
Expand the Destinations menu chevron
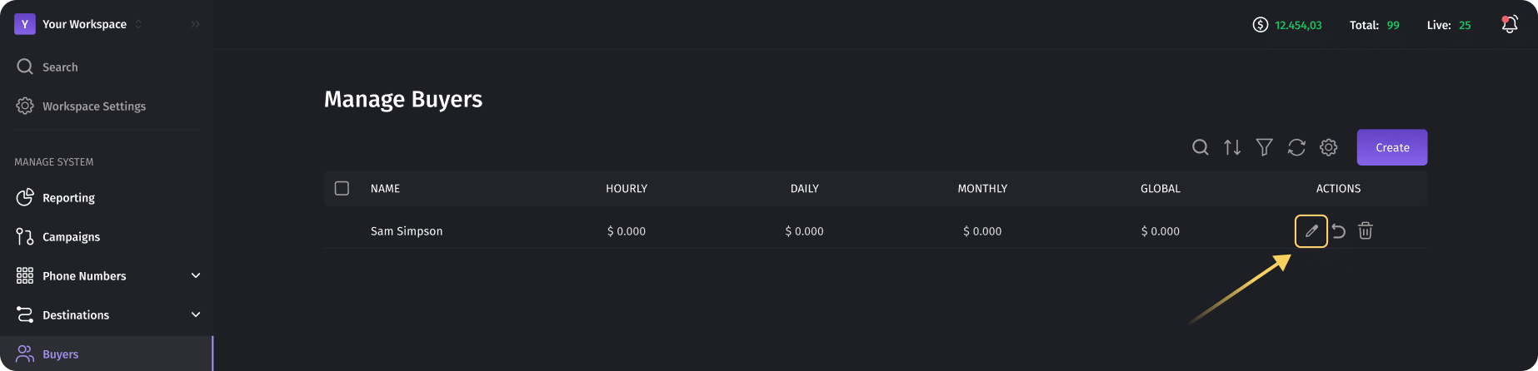pos(196,314)
